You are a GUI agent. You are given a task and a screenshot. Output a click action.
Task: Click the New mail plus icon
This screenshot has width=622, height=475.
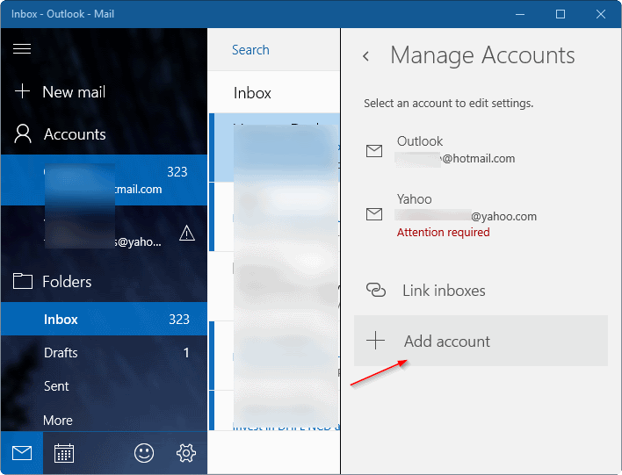(x=22, y=91)
